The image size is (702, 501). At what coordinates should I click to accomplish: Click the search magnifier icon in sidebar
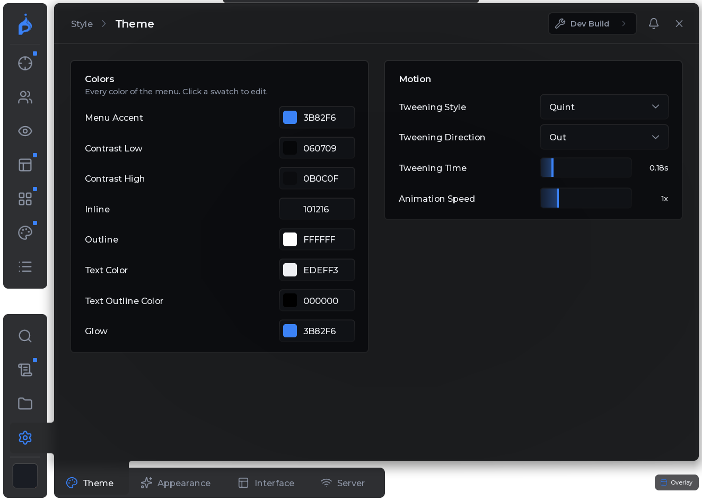[25, 336]
